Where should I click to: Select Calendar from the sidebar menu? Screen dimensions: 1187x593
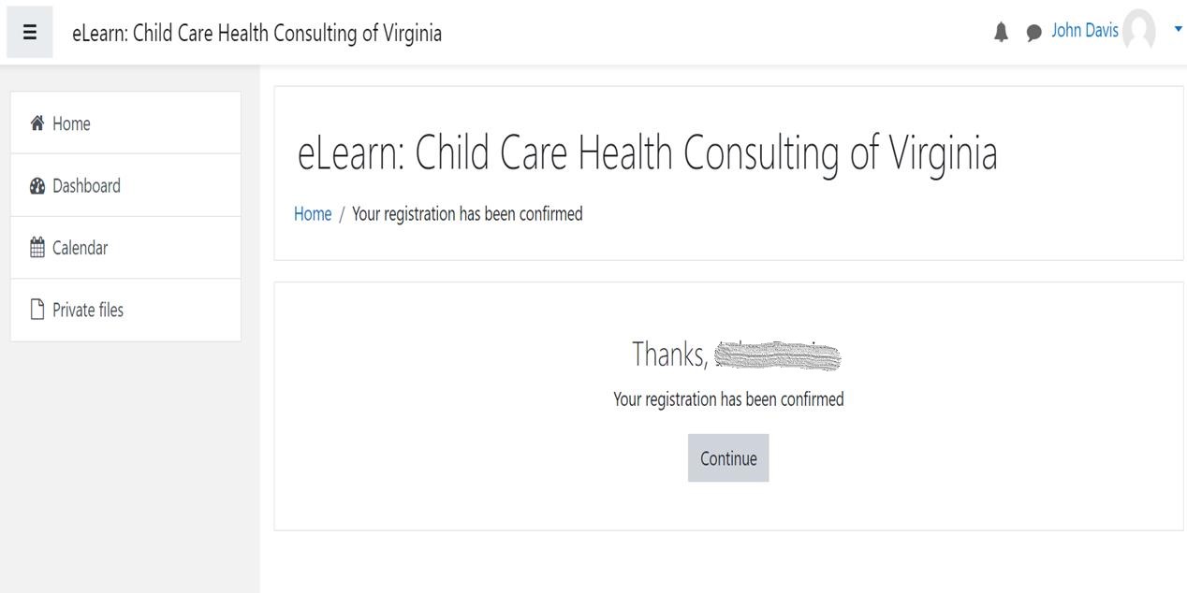coord(79,247)
